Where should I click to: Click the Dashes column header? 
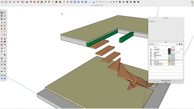[x=173, y=47]
